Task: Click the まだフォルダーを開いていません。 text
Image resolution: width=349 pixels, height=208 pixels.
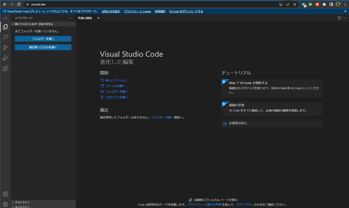Action: click(x=37, y=31)
